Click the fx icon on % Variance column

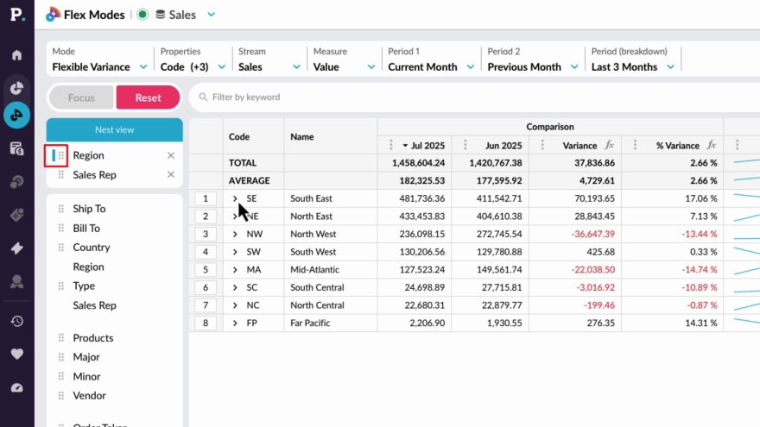[x=712, y=145]
